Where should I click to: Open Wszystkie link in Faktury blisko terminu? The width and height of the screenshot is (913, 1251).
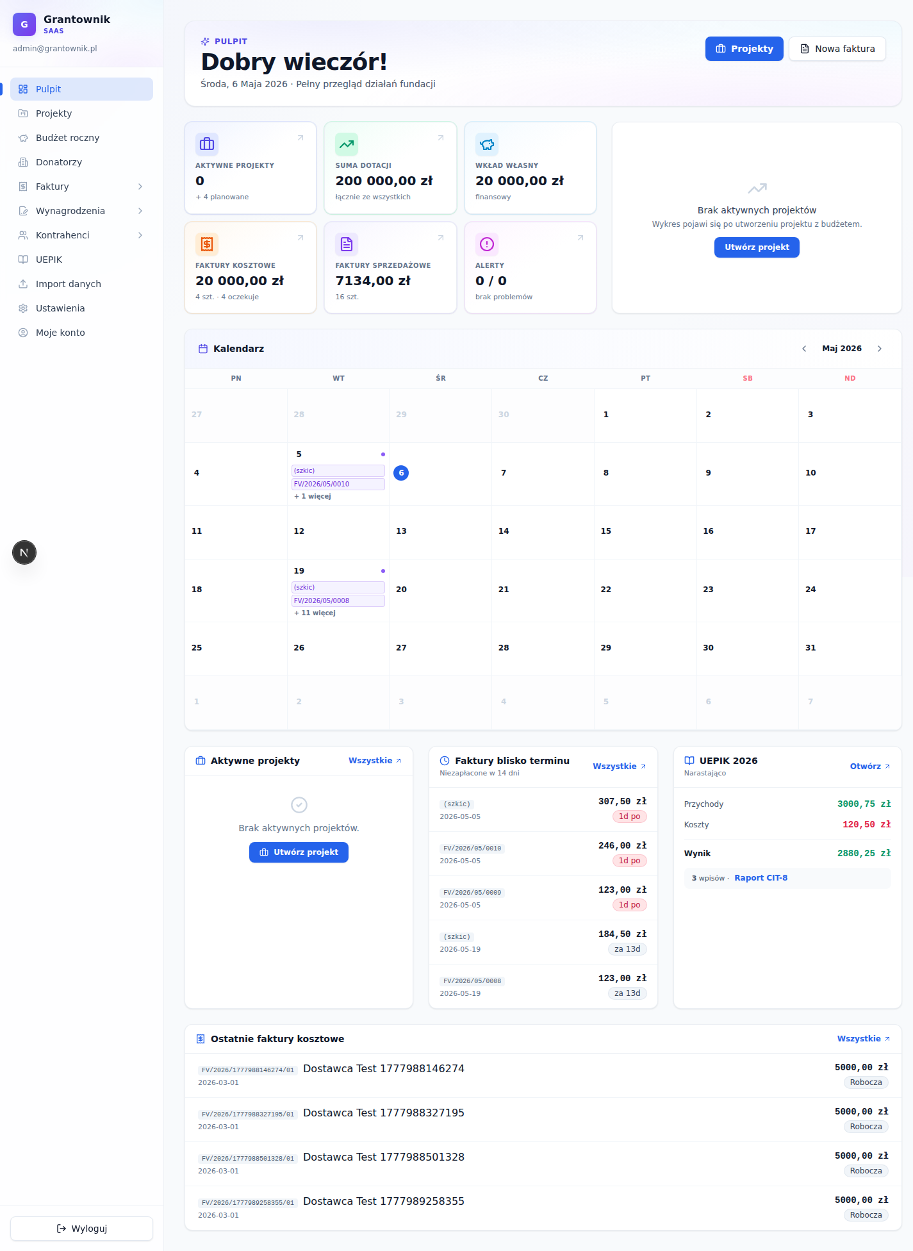tap(620, 766)
